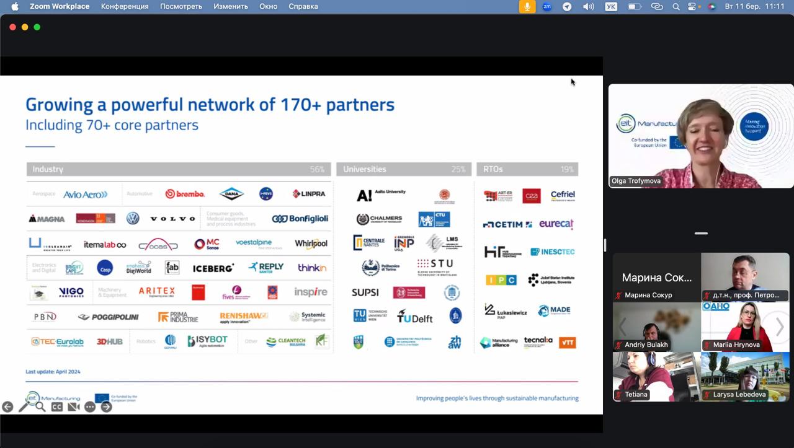Image resolution: width=794 pixels, height=448 pixels.
Task: Open the Посмотреть menu
Action: point(181,6)
